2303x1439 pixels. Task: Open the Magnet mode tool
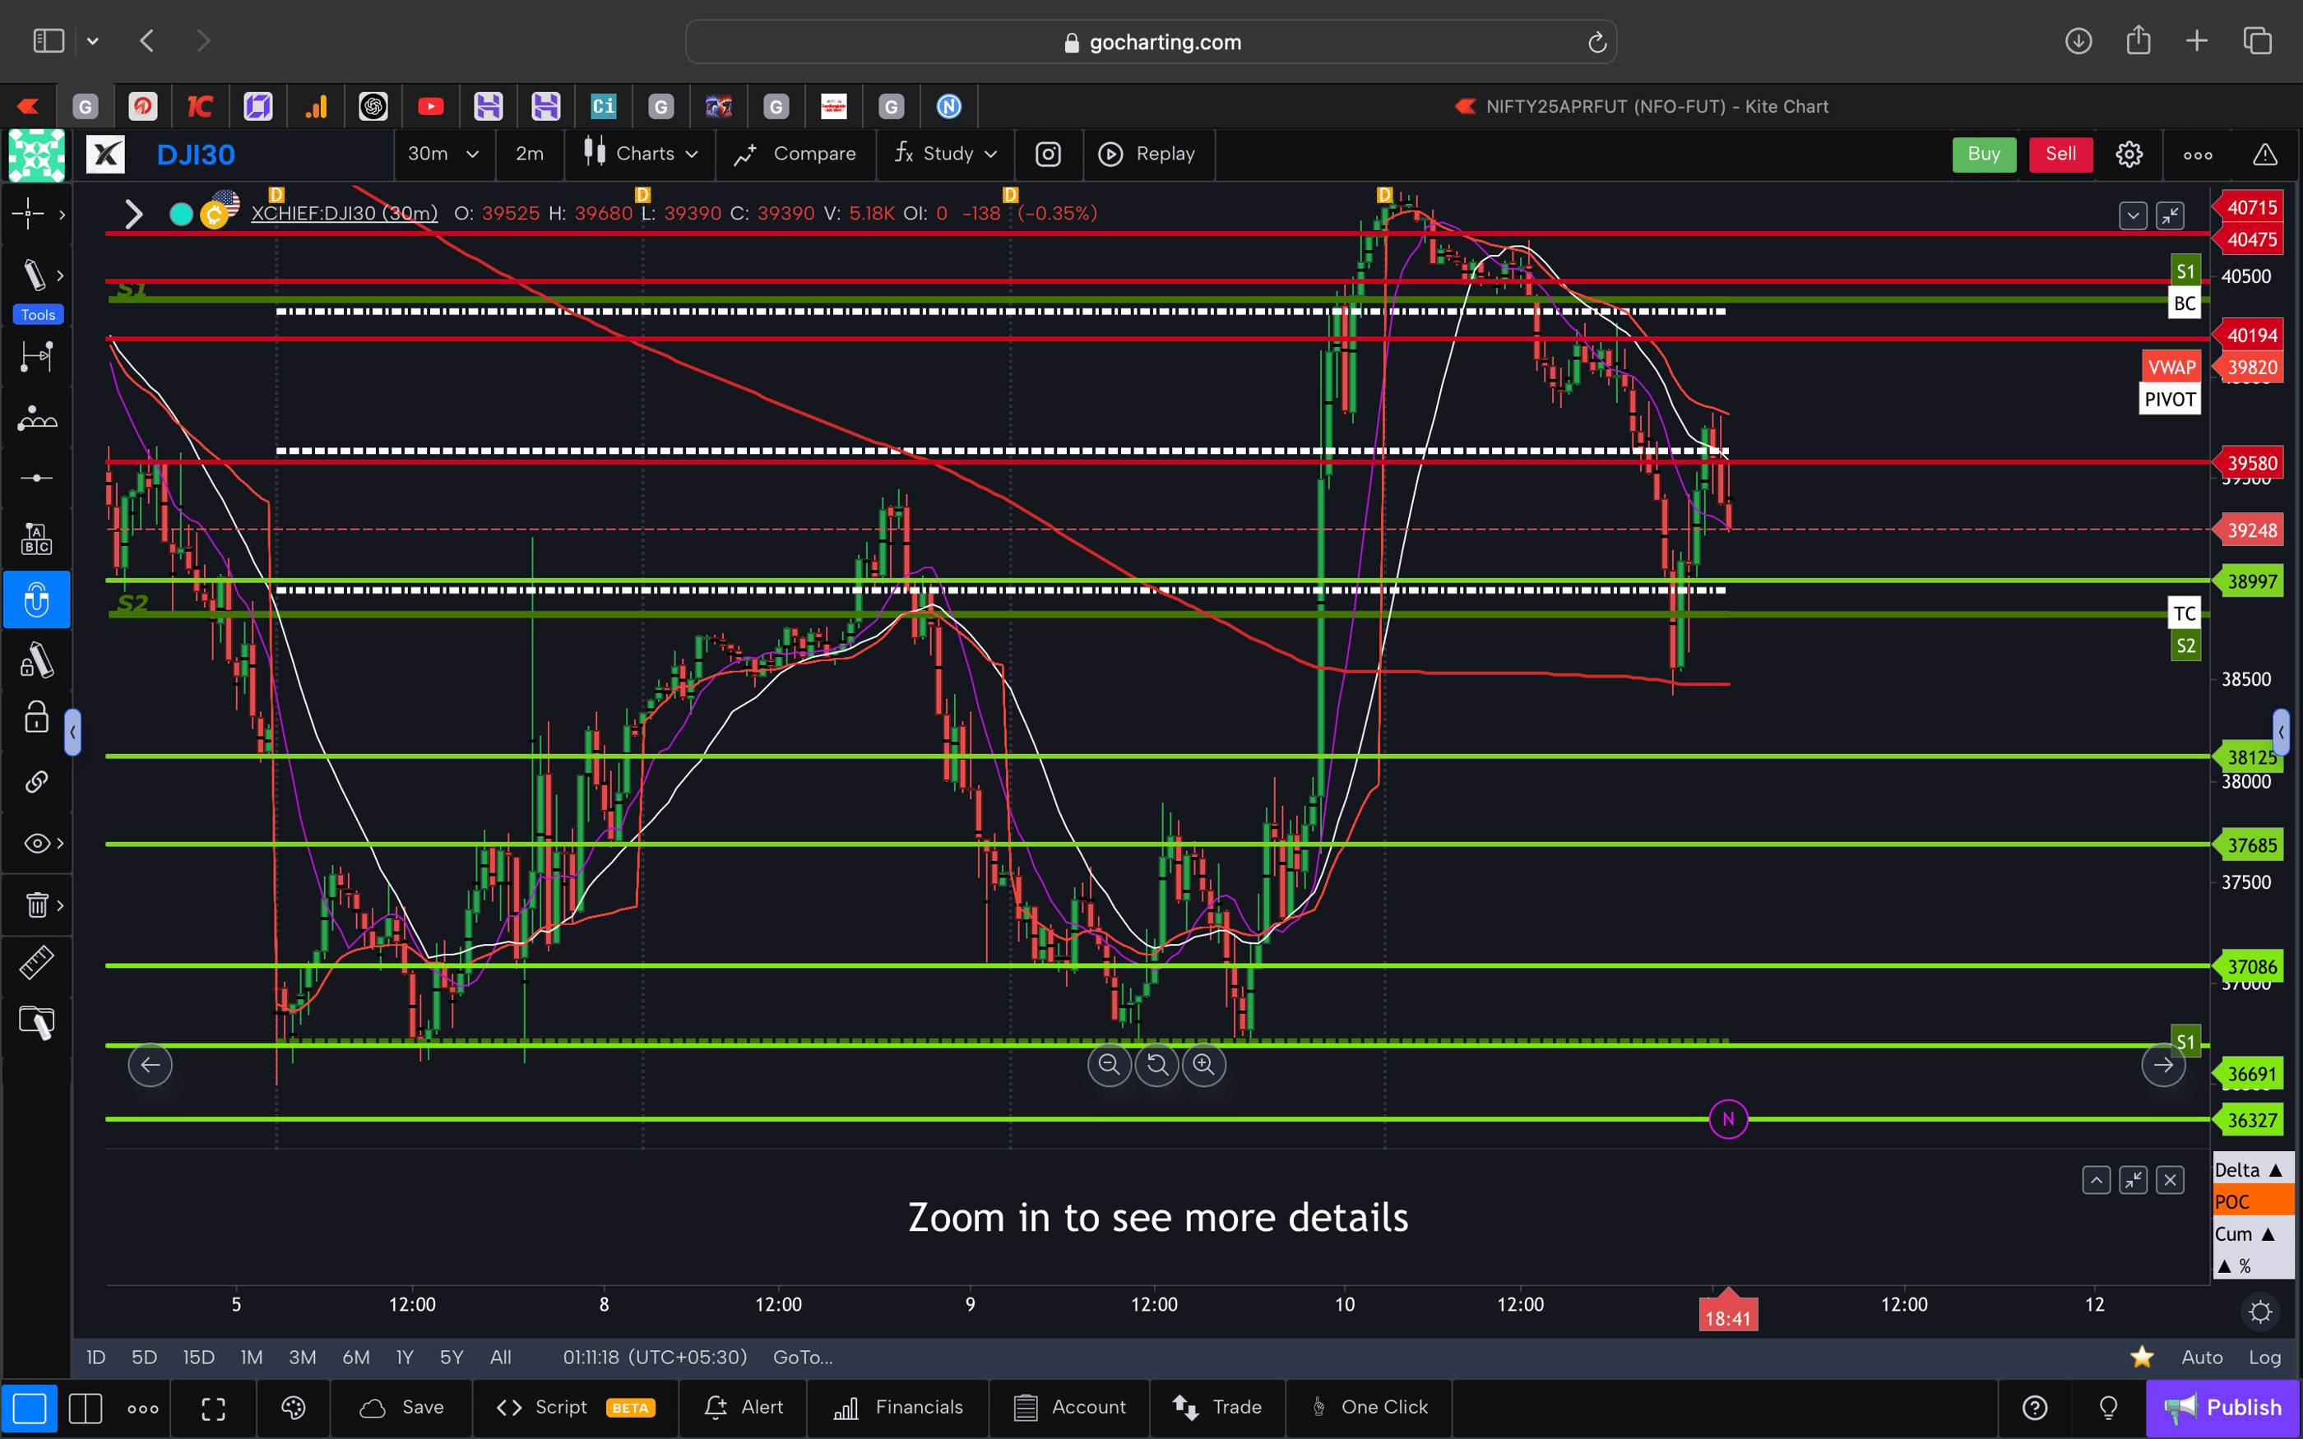37,599
